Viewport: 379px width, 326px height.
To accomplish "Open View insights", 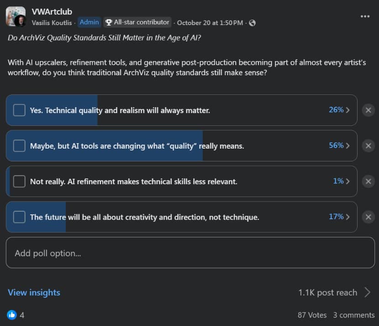I will 34,292.
